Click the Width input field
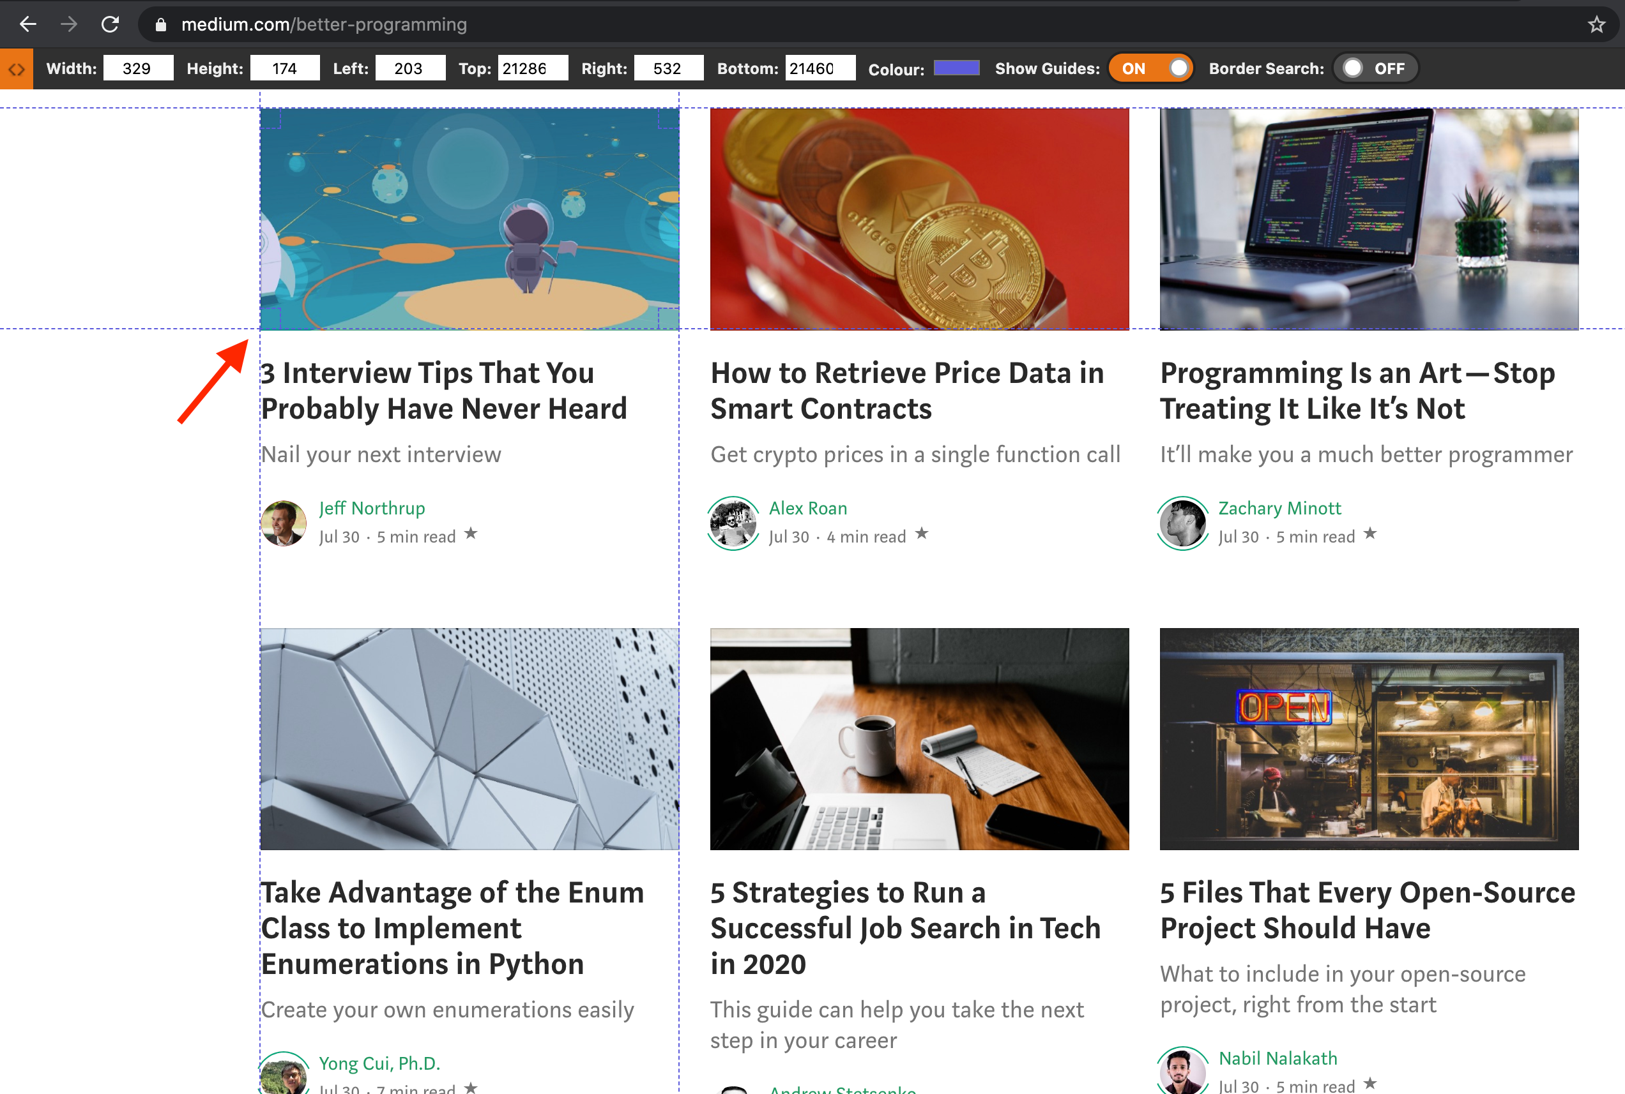The width and height of the screenshot is (1625, 1094). click(138, 68)
